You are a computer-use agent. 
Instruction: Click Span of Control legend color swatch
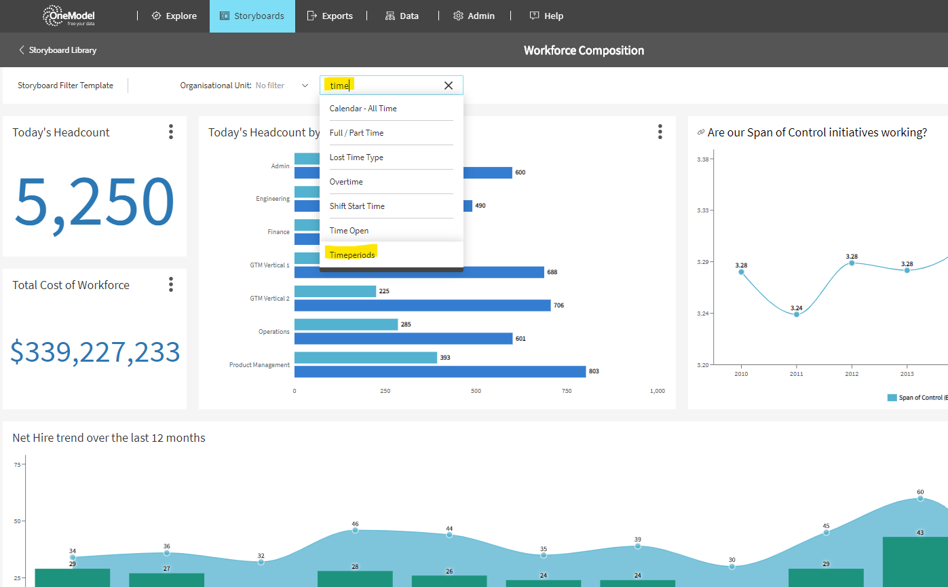(892, 398)
